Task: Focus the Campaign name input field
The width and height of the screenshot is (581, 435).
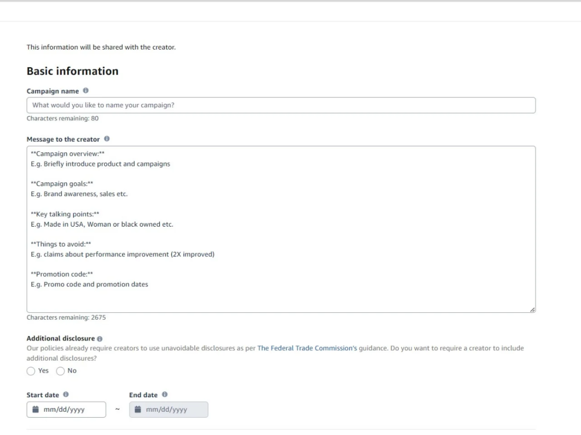Action: pyautogui.click(x=281, y=106)
